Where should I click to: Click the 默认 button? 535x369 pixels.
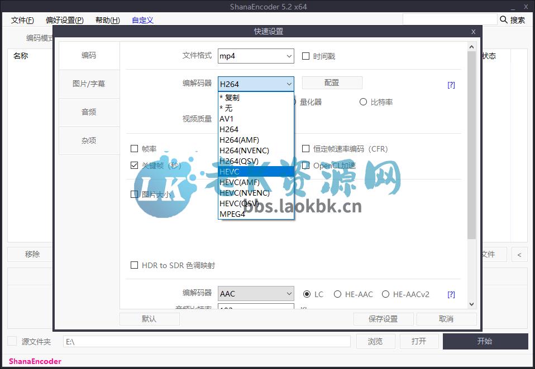coord(150,319)
